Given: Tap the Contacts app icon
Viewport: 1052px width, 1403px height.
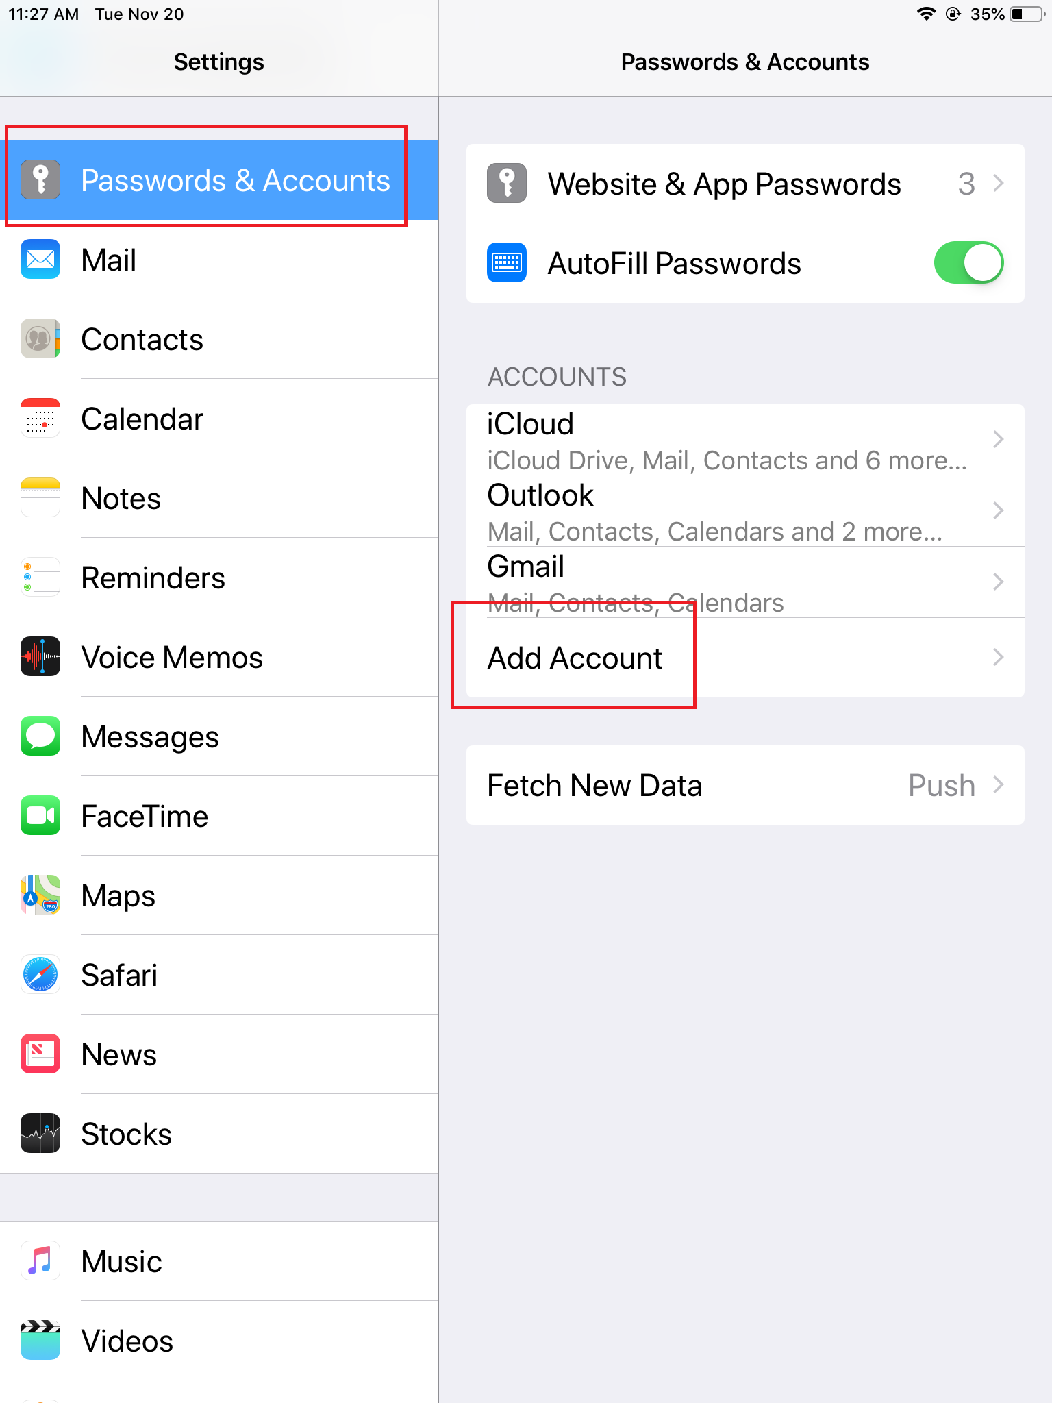Looking at the screenshot, I should click(40, 339).
